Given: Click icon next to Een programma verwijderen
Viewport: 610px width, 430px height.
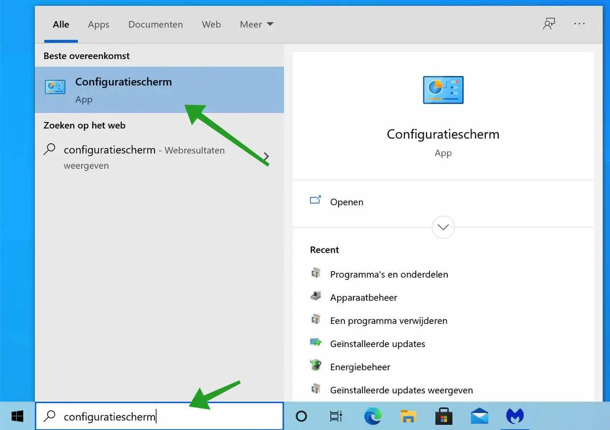Looking at the screenshot, I should [x=315, y=319].
